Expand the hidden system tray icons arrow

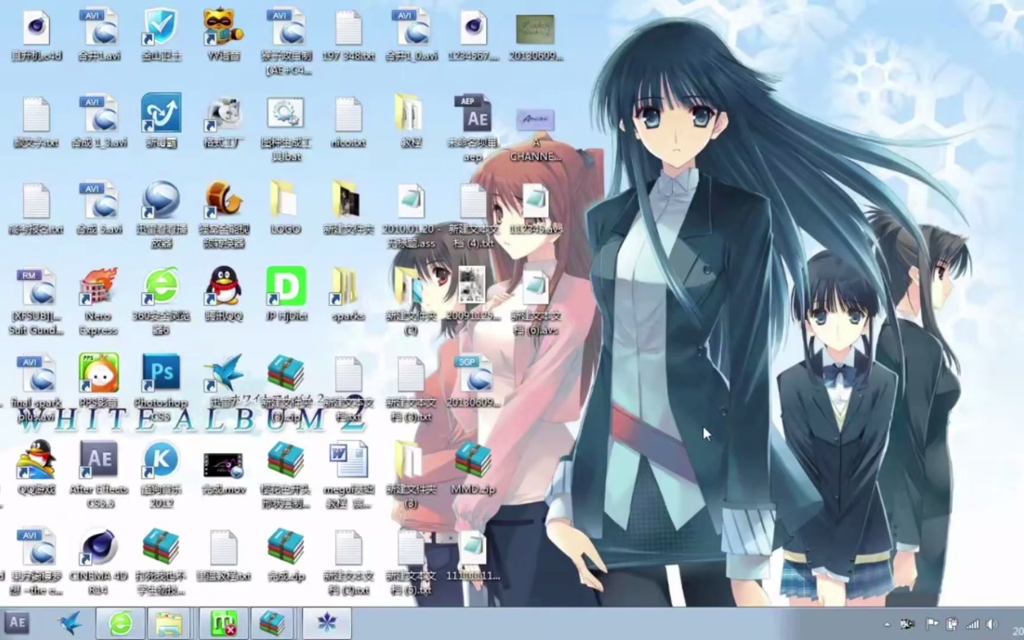tap(887, 624)
